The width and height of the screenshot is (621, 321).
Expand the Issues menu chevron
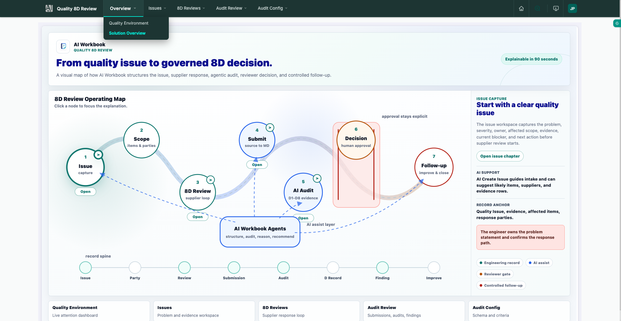[x=165, y=8]
